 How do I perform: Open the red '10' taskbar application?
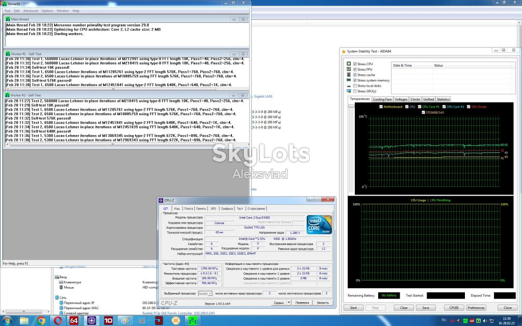point(108,321)
